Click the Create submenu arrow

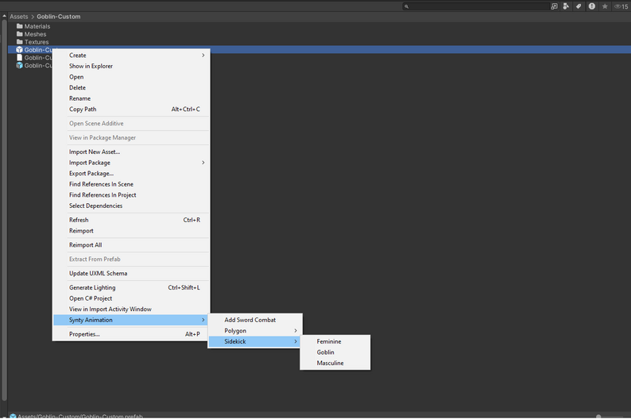[203, 56]
